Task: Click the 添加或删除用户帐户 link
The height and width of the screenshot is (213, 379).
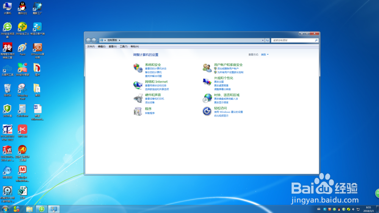Action: pos(228,68)
